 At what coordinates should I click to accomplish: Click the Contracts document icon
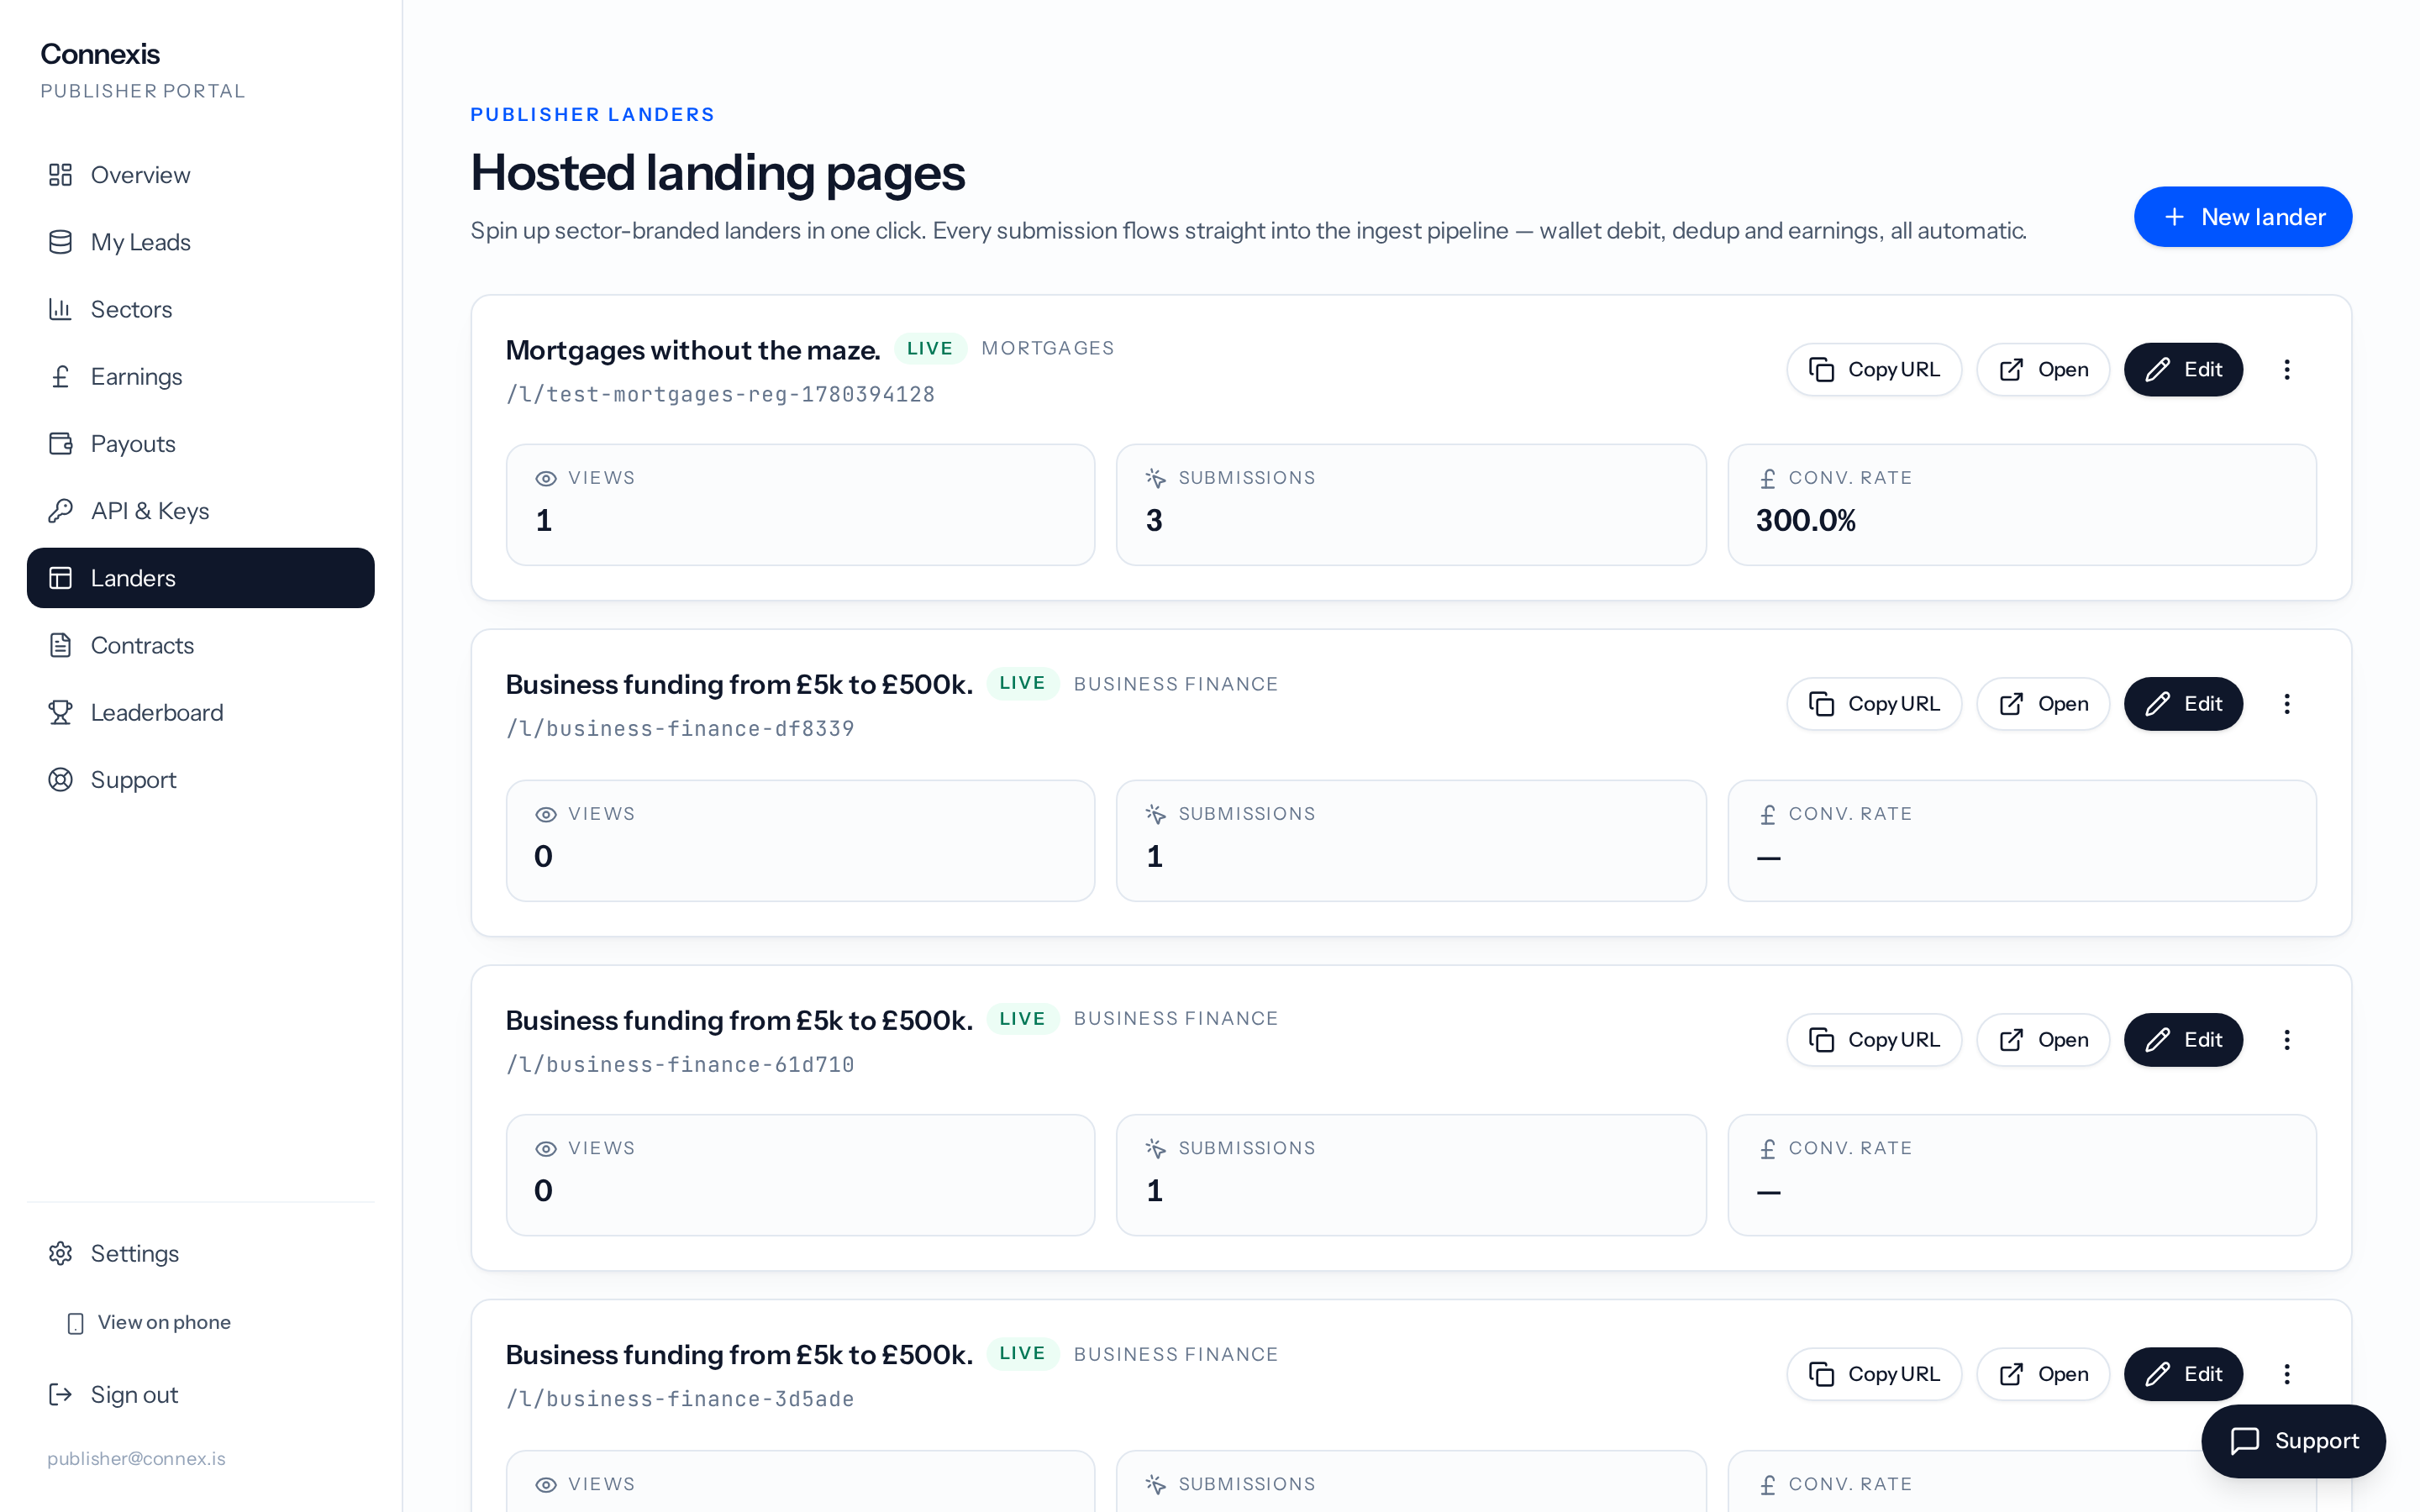coord(60,645)
